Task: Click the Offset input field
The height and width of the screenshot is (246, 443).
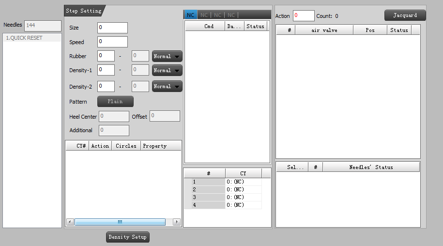Action: tap(165, 116)
